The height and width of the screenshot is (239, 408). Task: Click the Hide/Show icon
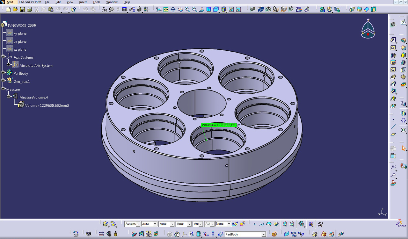click(x=231, y=10)
